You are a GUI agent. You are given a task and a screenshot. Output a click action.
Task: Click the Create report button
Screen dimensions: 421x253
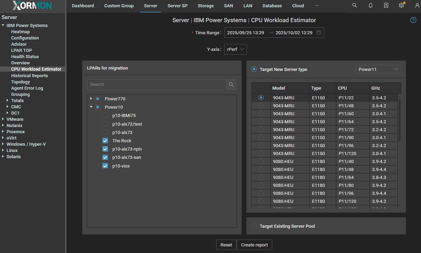click(254, 245)
